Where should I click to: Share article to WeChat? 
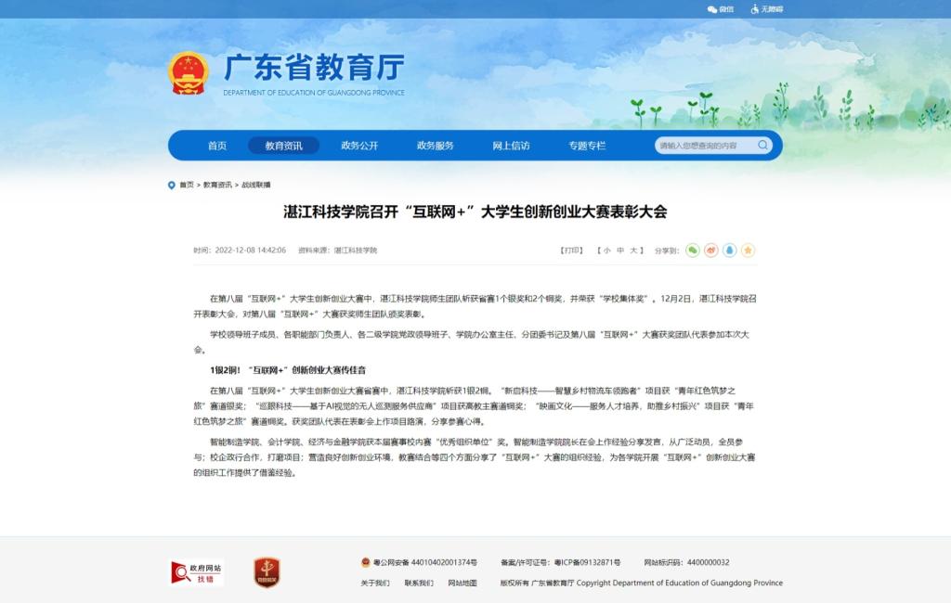693,250
